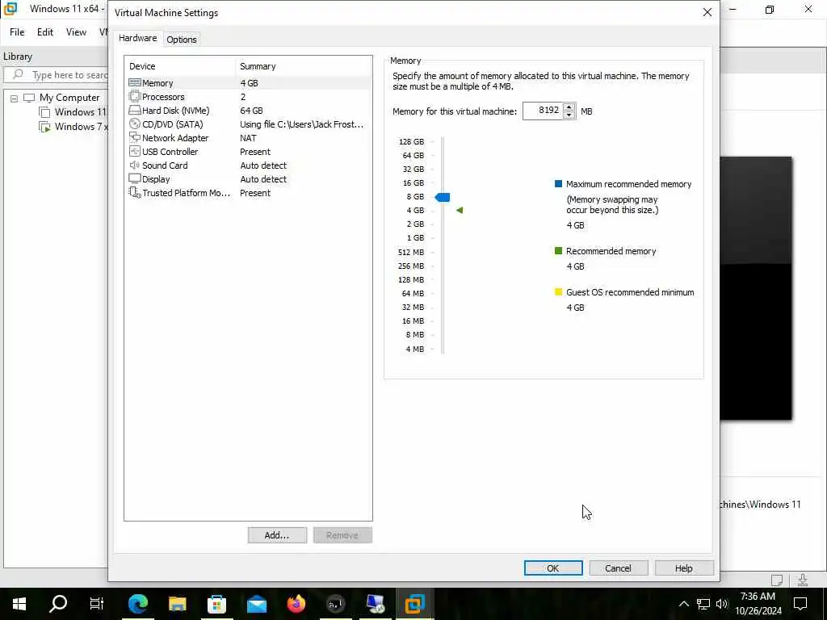Image resolution: width=827 pixels, height=620 pixels.
Task: Increase memory value with up arrow
Action: pos(569,107)
